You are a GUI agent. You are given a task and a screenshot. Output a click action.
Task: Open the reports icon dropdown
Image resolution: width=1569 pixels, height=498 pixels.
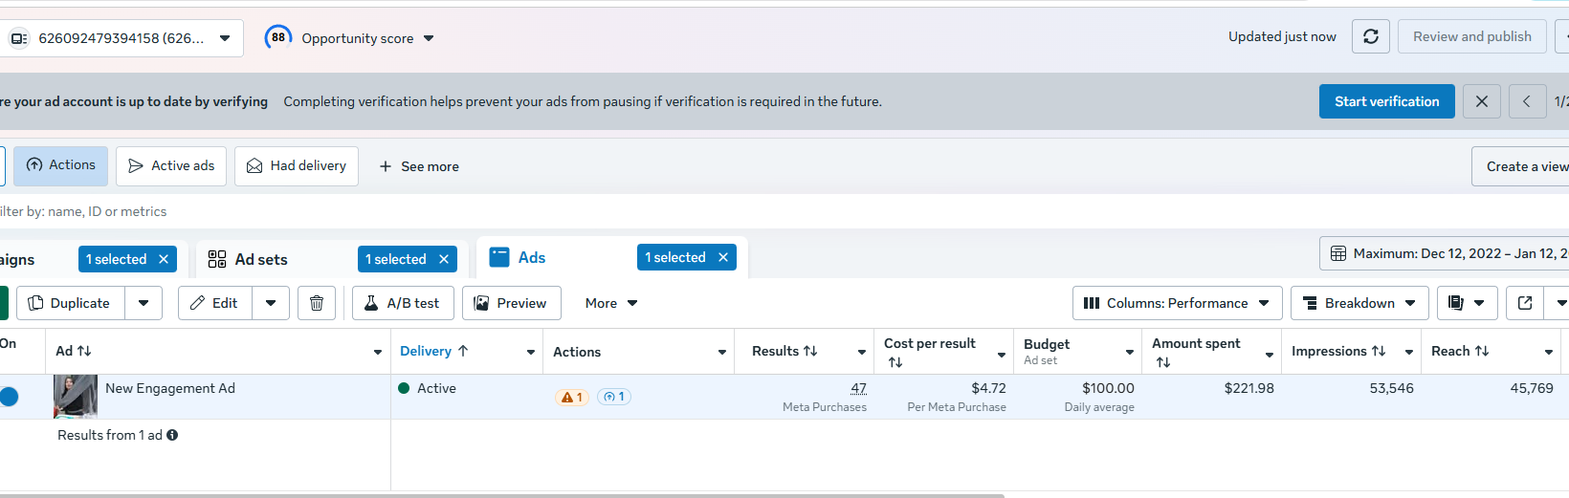1465,303
